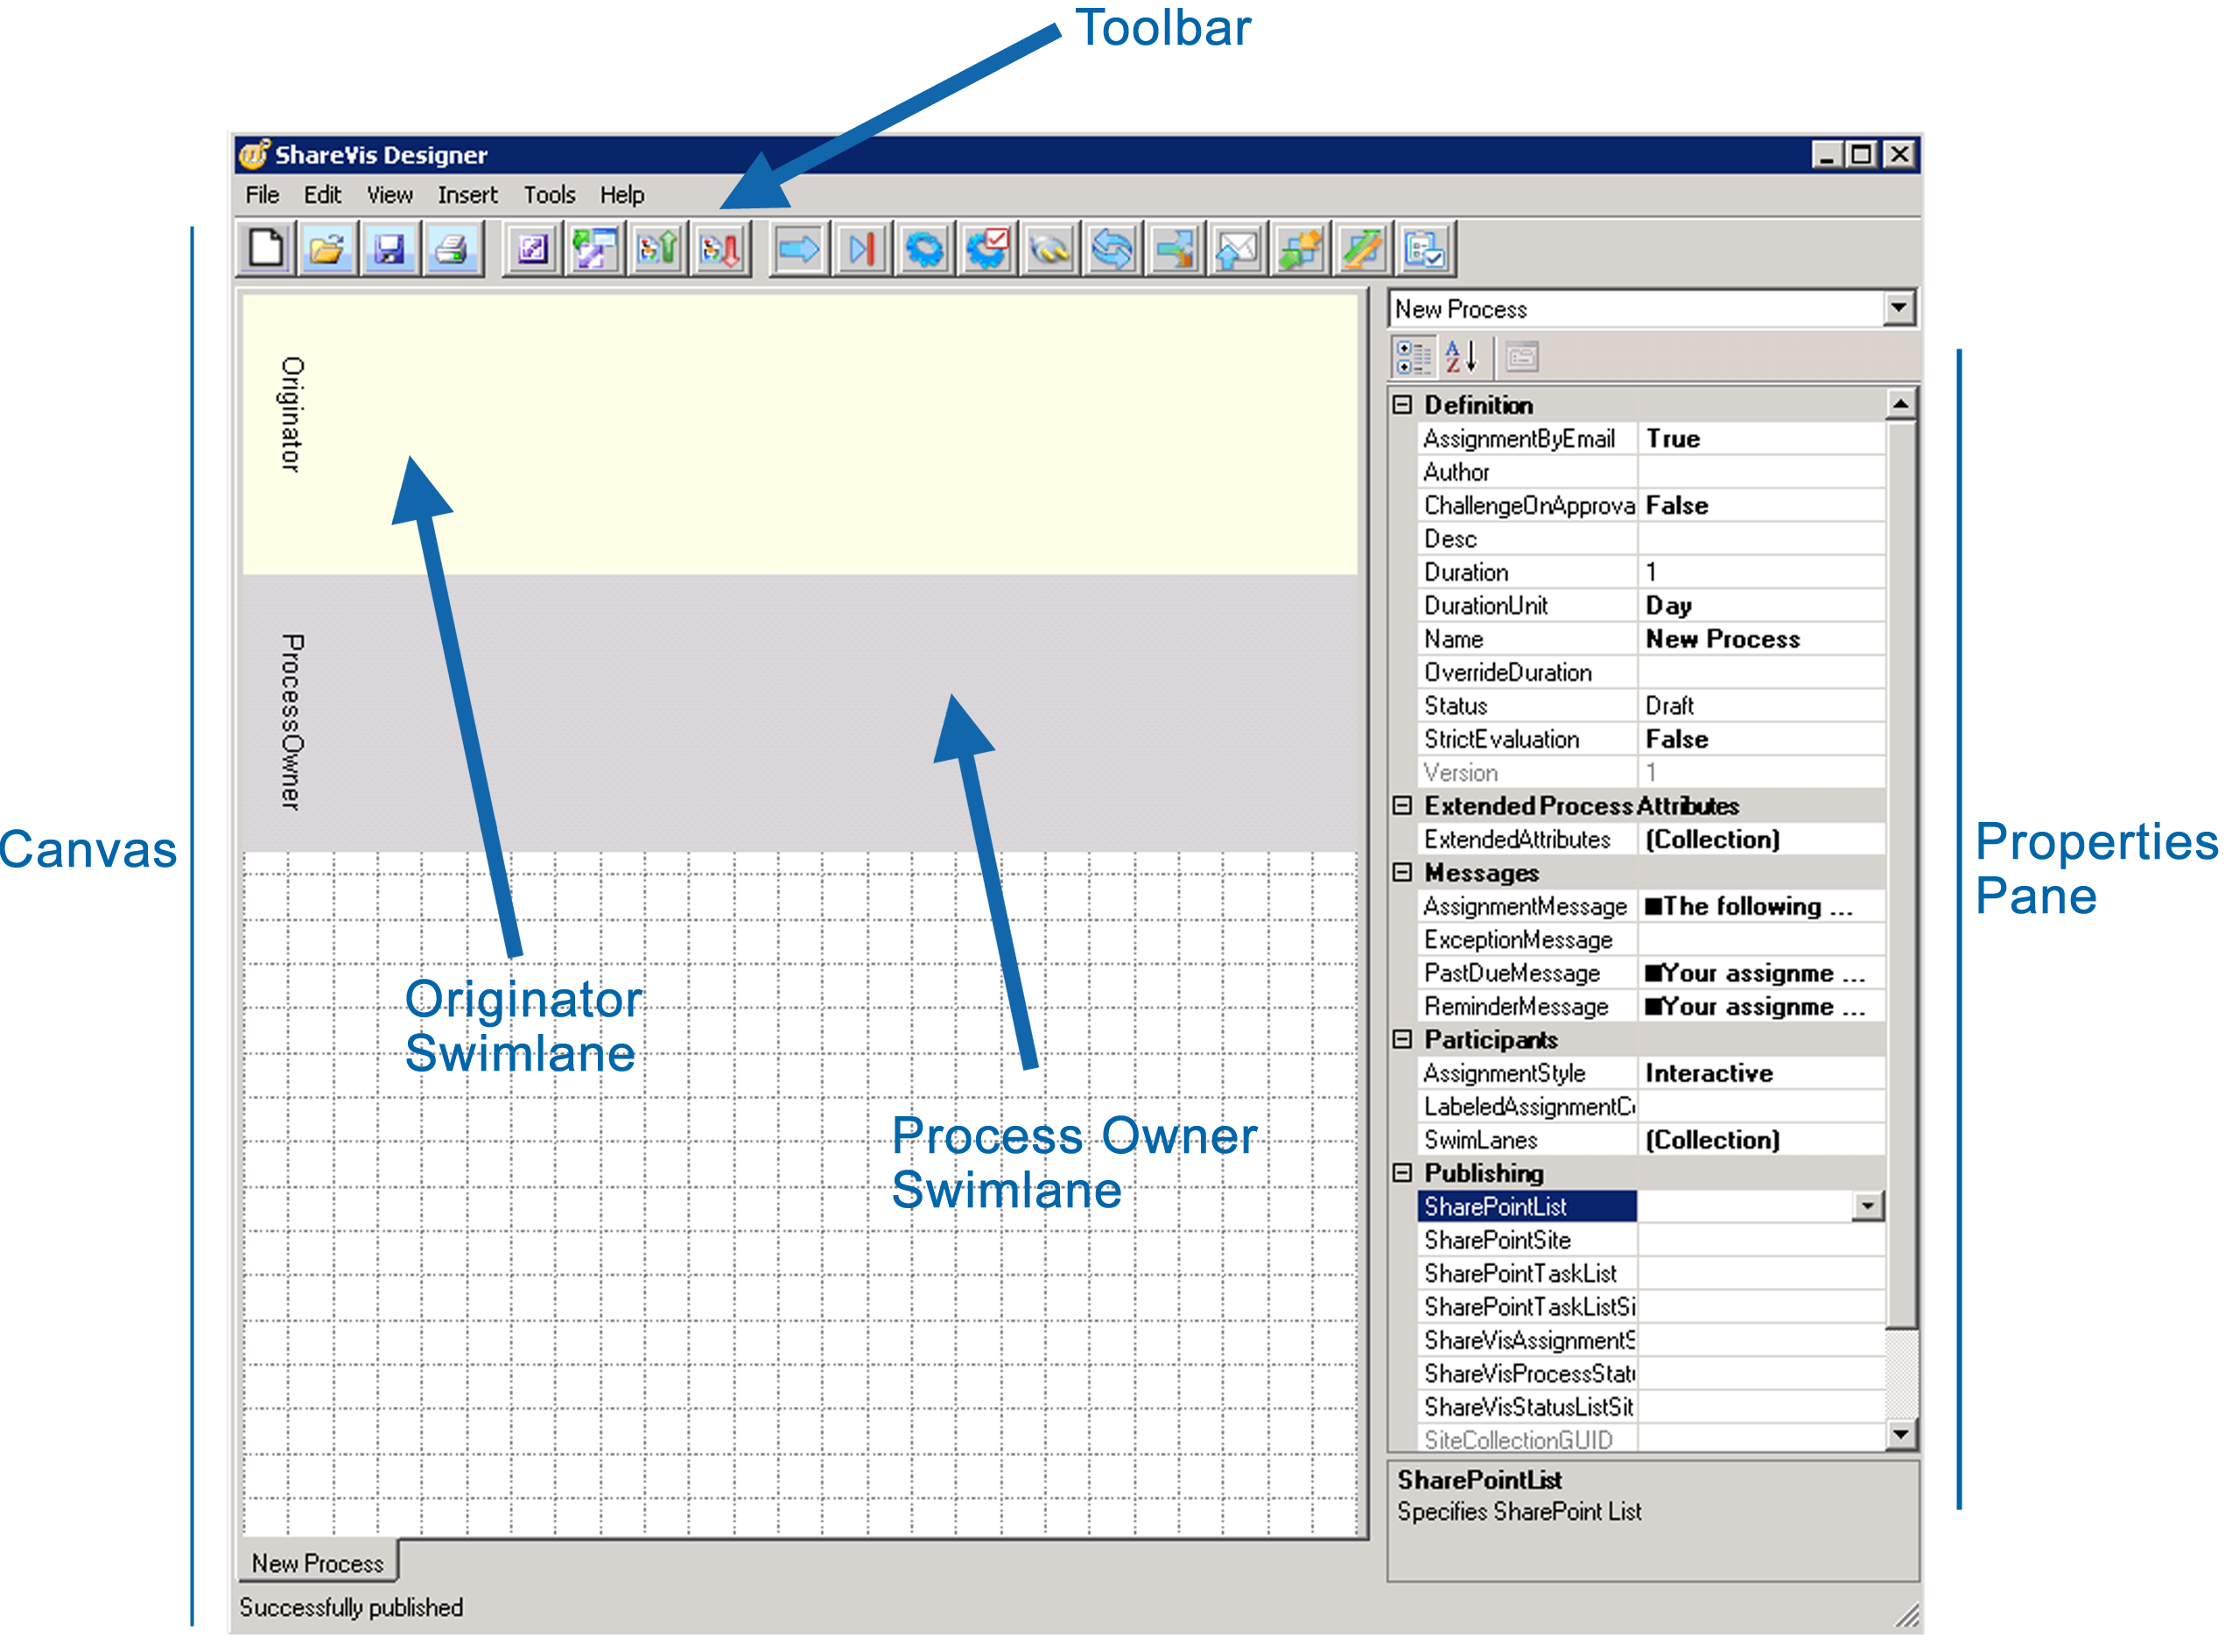
Task: Click the Save floppy disk icon
Action: point(390,248)
